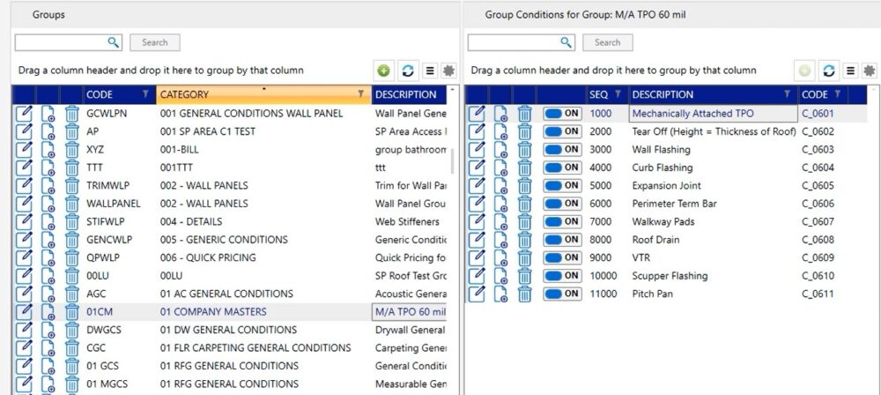Delete the Roof Drain condition
The width and height of the screenshot is (881, 395).
coord(525,240)
